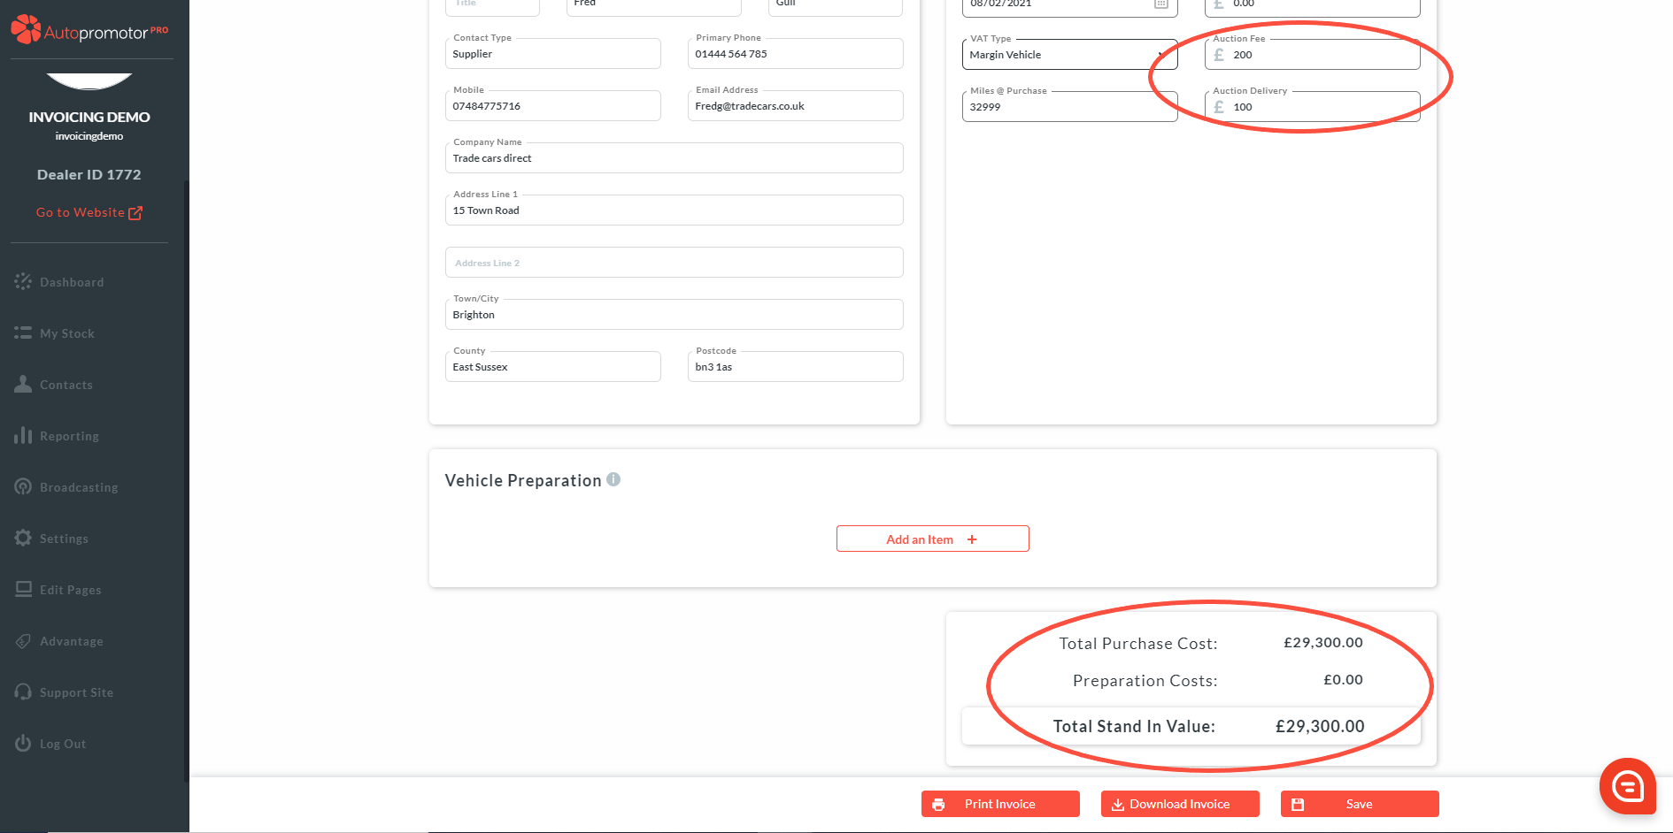Click the Settings gear icon
The height and width of the screenshot is (833, 1673).
pyautogui.click(x=23, y=539)
